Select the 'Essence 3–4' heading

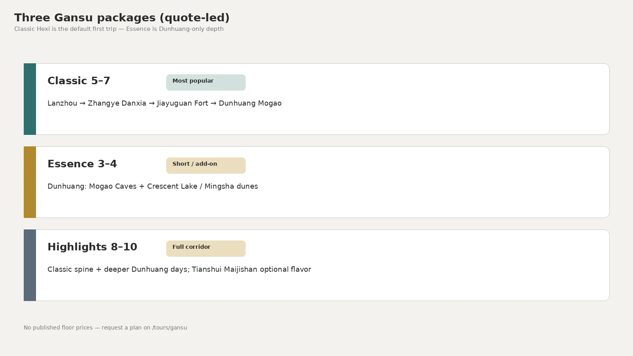pyautogui.click(x=82, y=164)
